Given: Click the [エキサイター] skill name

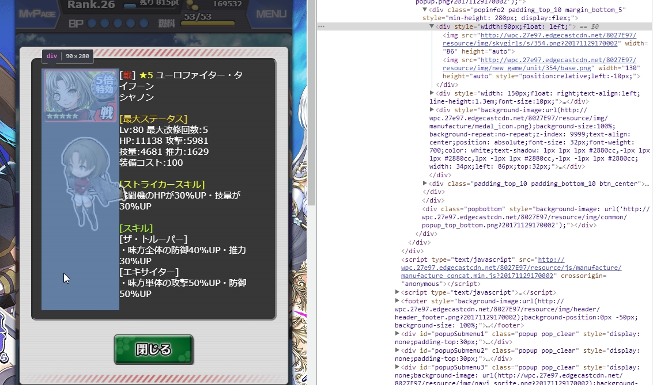Looking at the screenshot, I should [x=149, y=272].
